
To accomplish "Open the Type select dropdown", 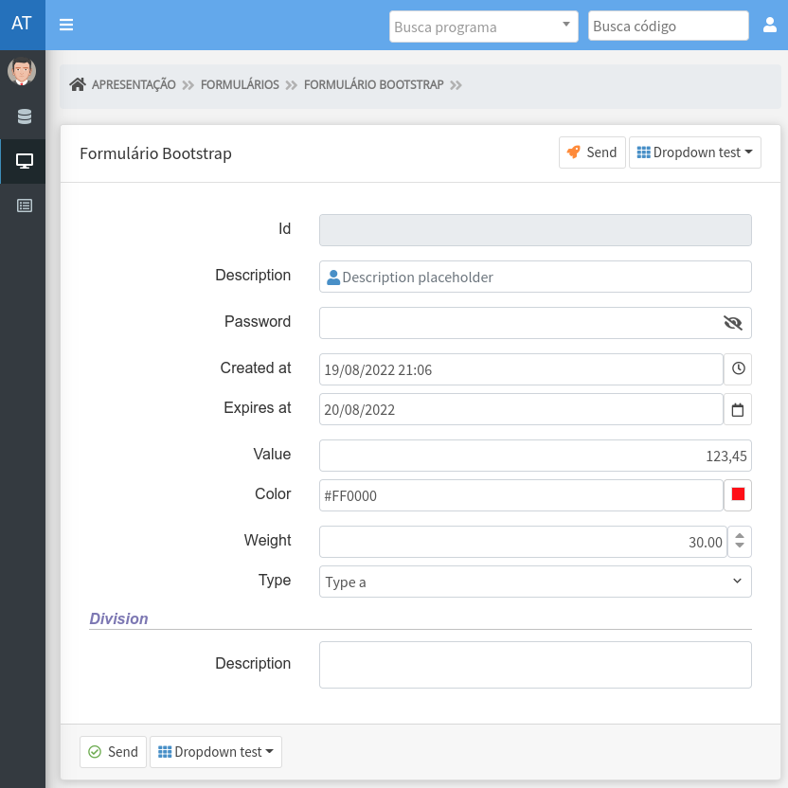I will click(x=535, y=582).
